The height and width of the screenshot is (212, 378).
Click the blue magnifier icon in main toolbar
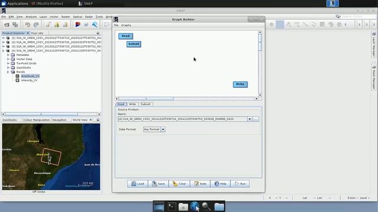click(x=94, y=25)
